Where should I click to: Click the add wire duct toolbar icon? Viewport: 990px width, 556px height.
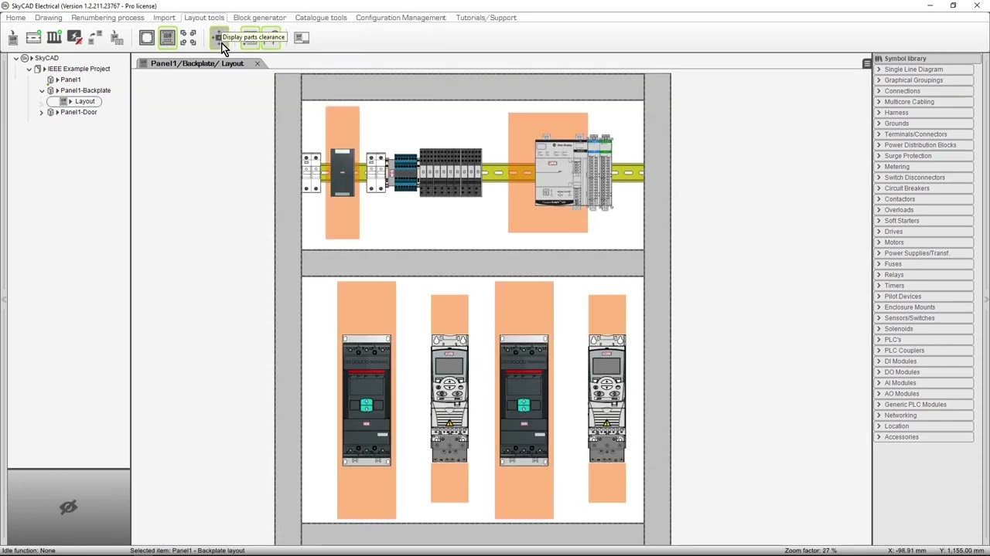(54, 37)
